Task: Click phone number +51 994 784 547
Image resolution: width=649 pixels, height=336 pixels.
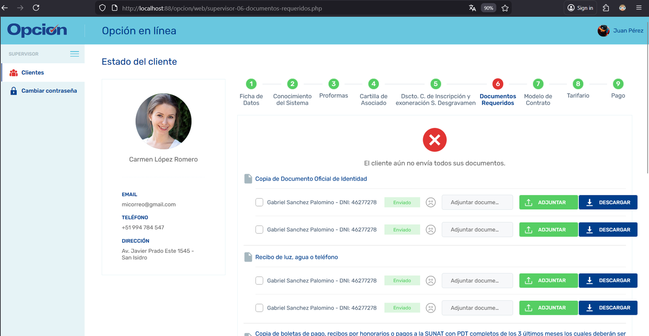Action: pyautogui.click(x=143, y=228)
